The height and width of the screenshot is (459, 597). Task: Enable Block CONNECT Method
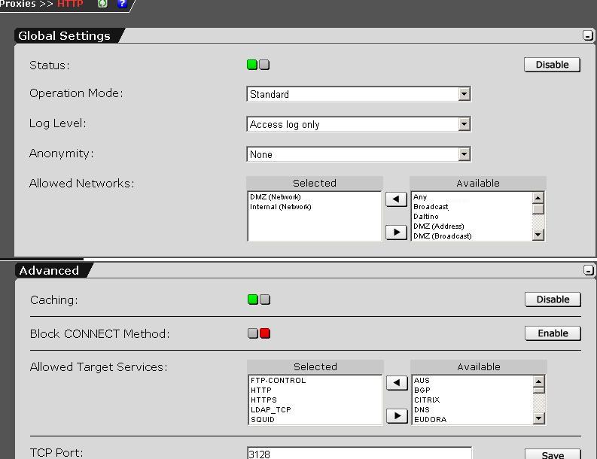tap(553, 333)
